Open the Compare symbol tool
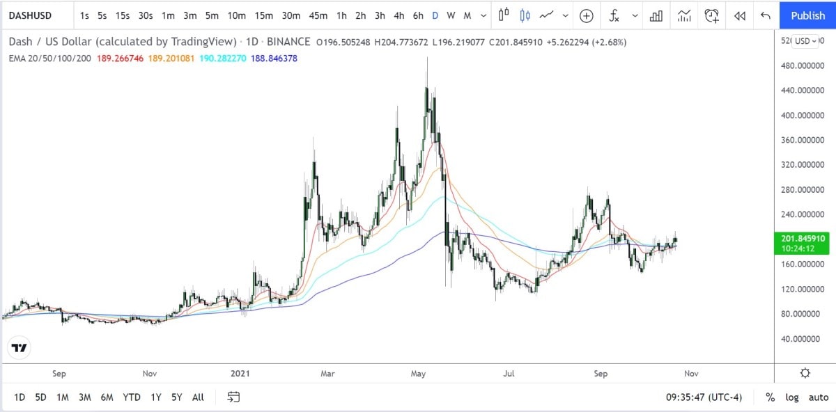 pos(586,15)
